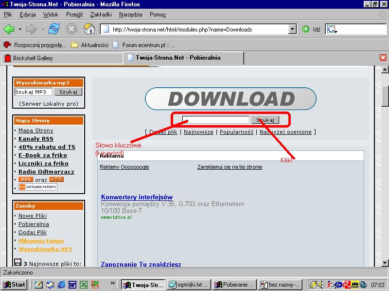Switch to mptrójki.txt taskbar window
Viewport: 389px width, 291px height.
pos(189,285)
